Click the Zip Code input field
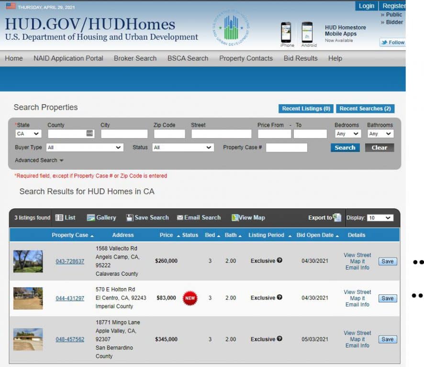The image size is (424, 367). (169, 134)
